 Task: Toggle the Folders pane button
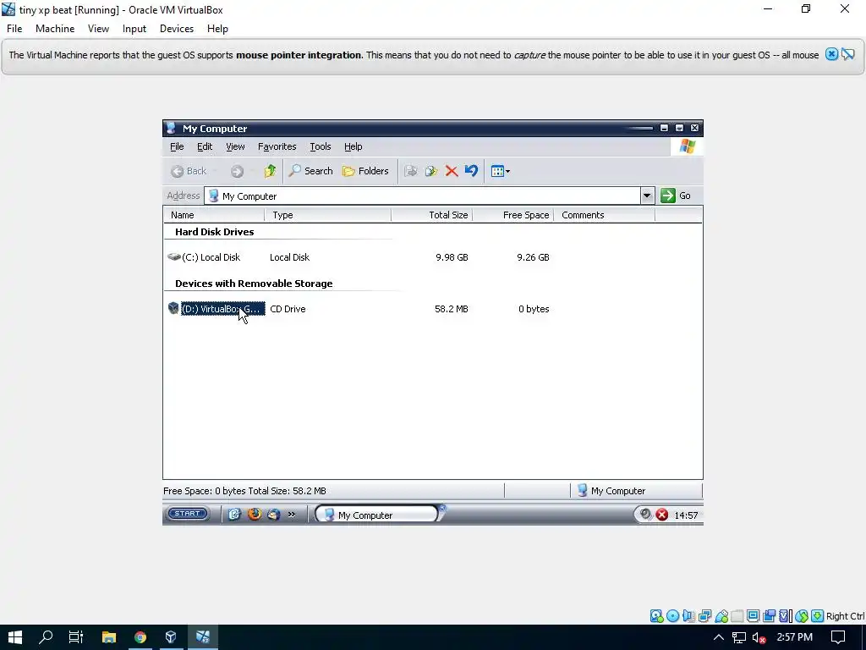pyautogui.click(x=365, y=171)
